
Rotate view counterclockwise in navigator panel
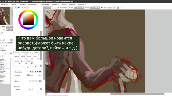[x=7, y=30]
